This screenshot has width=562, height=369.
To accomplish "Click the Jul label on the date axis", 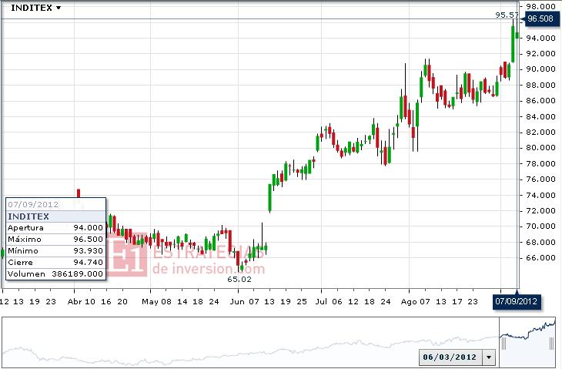I will coord(321,301).
